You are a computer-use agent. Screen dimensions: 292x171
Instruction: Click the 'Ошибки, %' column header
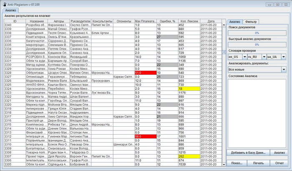coord(167,21)
